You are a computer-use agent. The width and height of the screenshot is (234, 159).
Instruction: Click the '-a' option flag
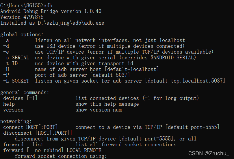pyautogui.click(x=6, y=40)
